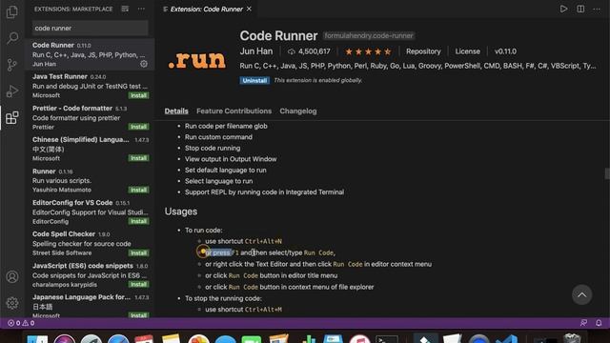Open the Search view in activity bar
610x343 pixels.
(12, 38)
